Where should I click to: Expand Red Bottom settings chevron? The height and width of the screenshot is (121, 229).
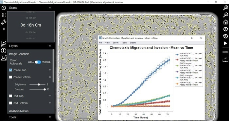pos(50,103)
